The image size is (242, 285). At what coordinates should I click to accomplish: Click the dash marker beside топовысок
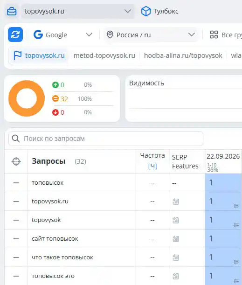click(x=16, y=183)
